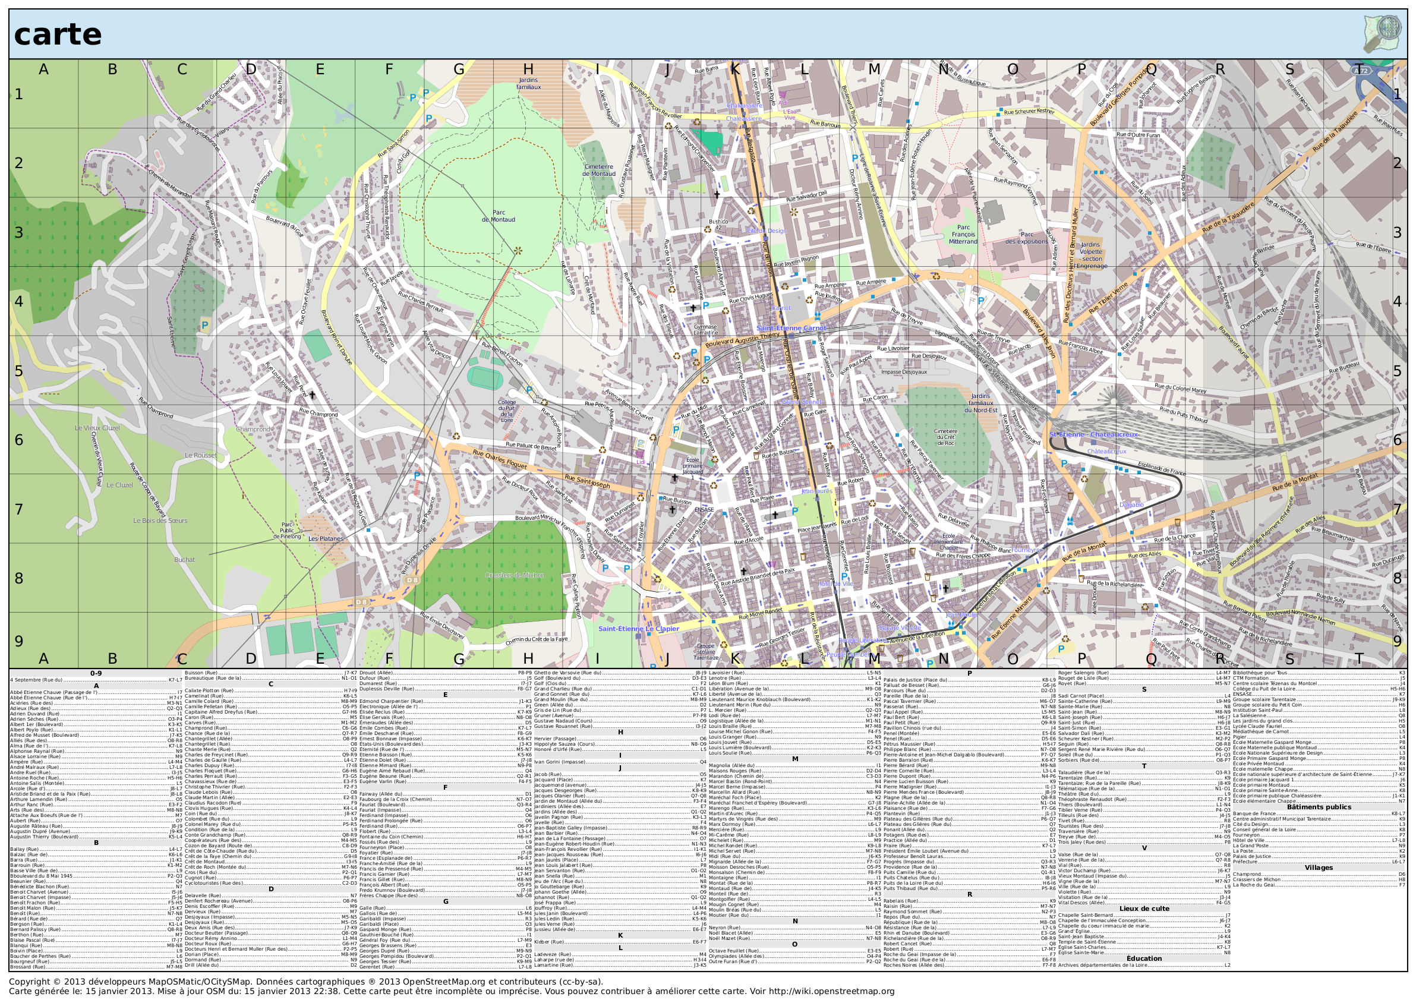Click the 'Villages' index heading

(x=1319, y=867)
